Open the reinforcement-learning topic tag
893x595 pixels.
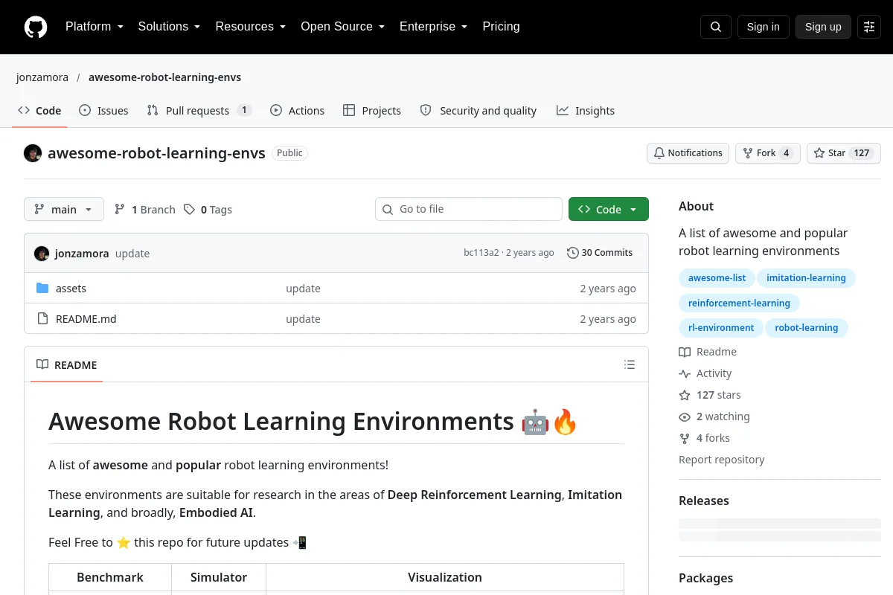(x=739, y=303)
